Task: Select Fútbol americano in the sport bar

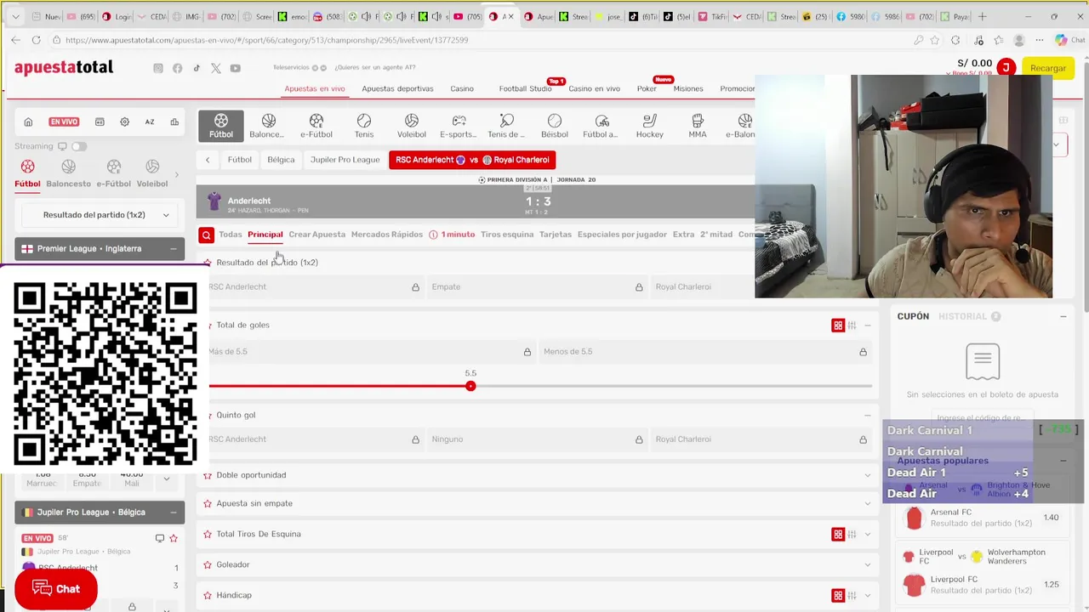Action: click(x=602, y=126)
